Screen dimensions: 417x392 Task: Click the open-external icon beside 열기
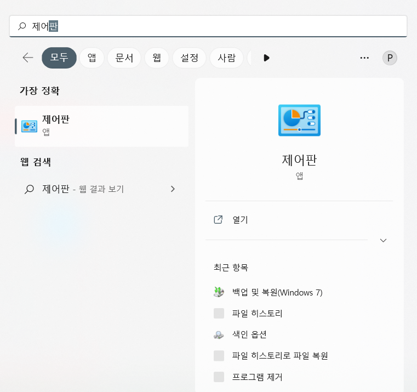pos(218,219)
